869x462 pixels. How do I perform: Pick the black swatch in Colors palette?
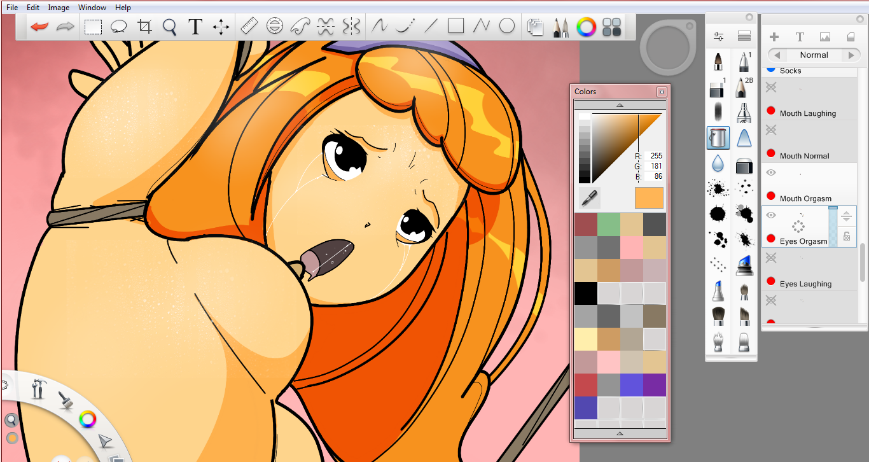point(586,293)
